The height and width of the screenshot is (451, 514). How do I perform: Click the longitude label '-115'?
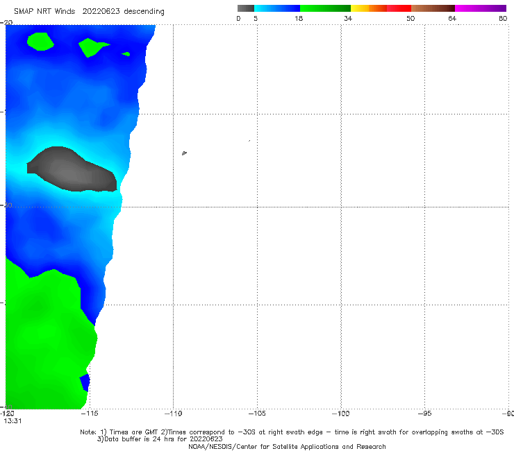[x=89, y=414]
